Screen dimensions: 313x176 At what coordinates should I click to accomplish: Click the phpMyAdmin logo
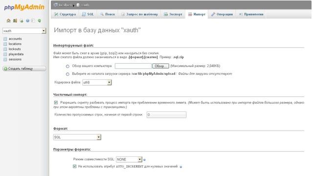click(x=24, y=7)
